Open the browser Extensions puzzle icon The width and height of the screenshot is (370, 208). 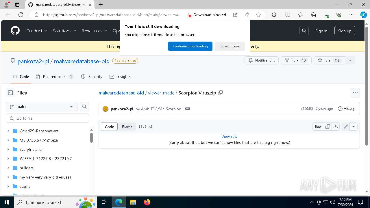tap(274, 15)
